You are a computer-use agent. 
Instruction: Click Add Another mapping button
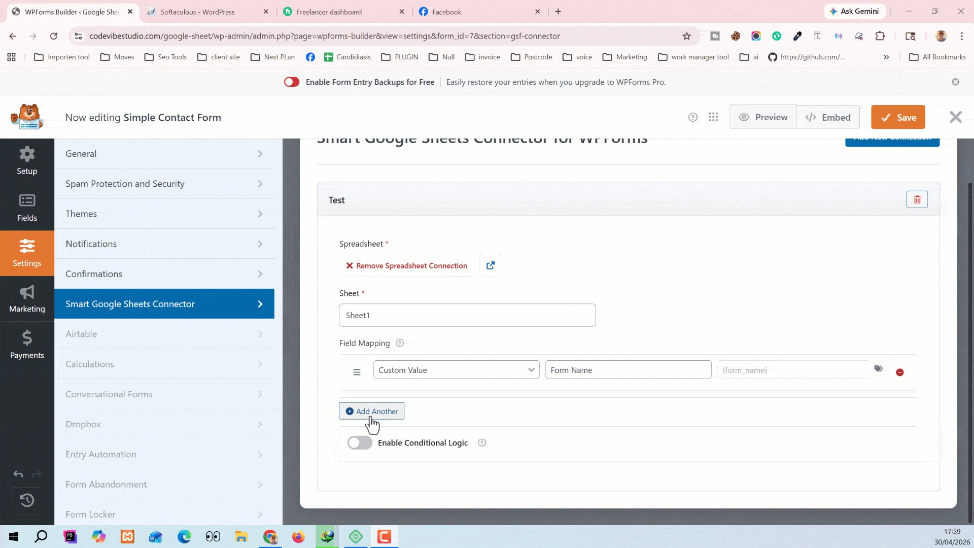pyautogui.click(x=371, y=411)
